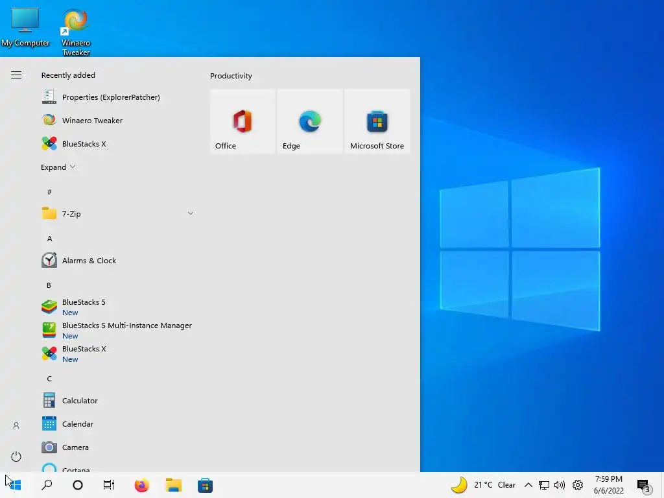The image size is (664, 498).
Task: Click the Productivity group title
Action: [231, 76]
